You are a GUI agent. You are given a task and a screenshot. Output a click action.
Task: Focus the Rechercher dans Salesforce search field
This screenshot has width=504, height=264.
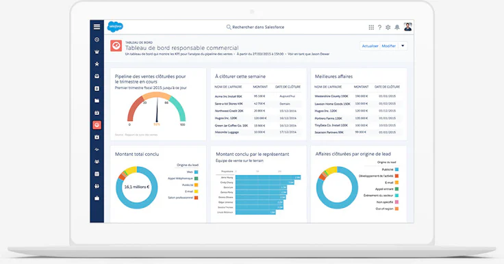255,27
